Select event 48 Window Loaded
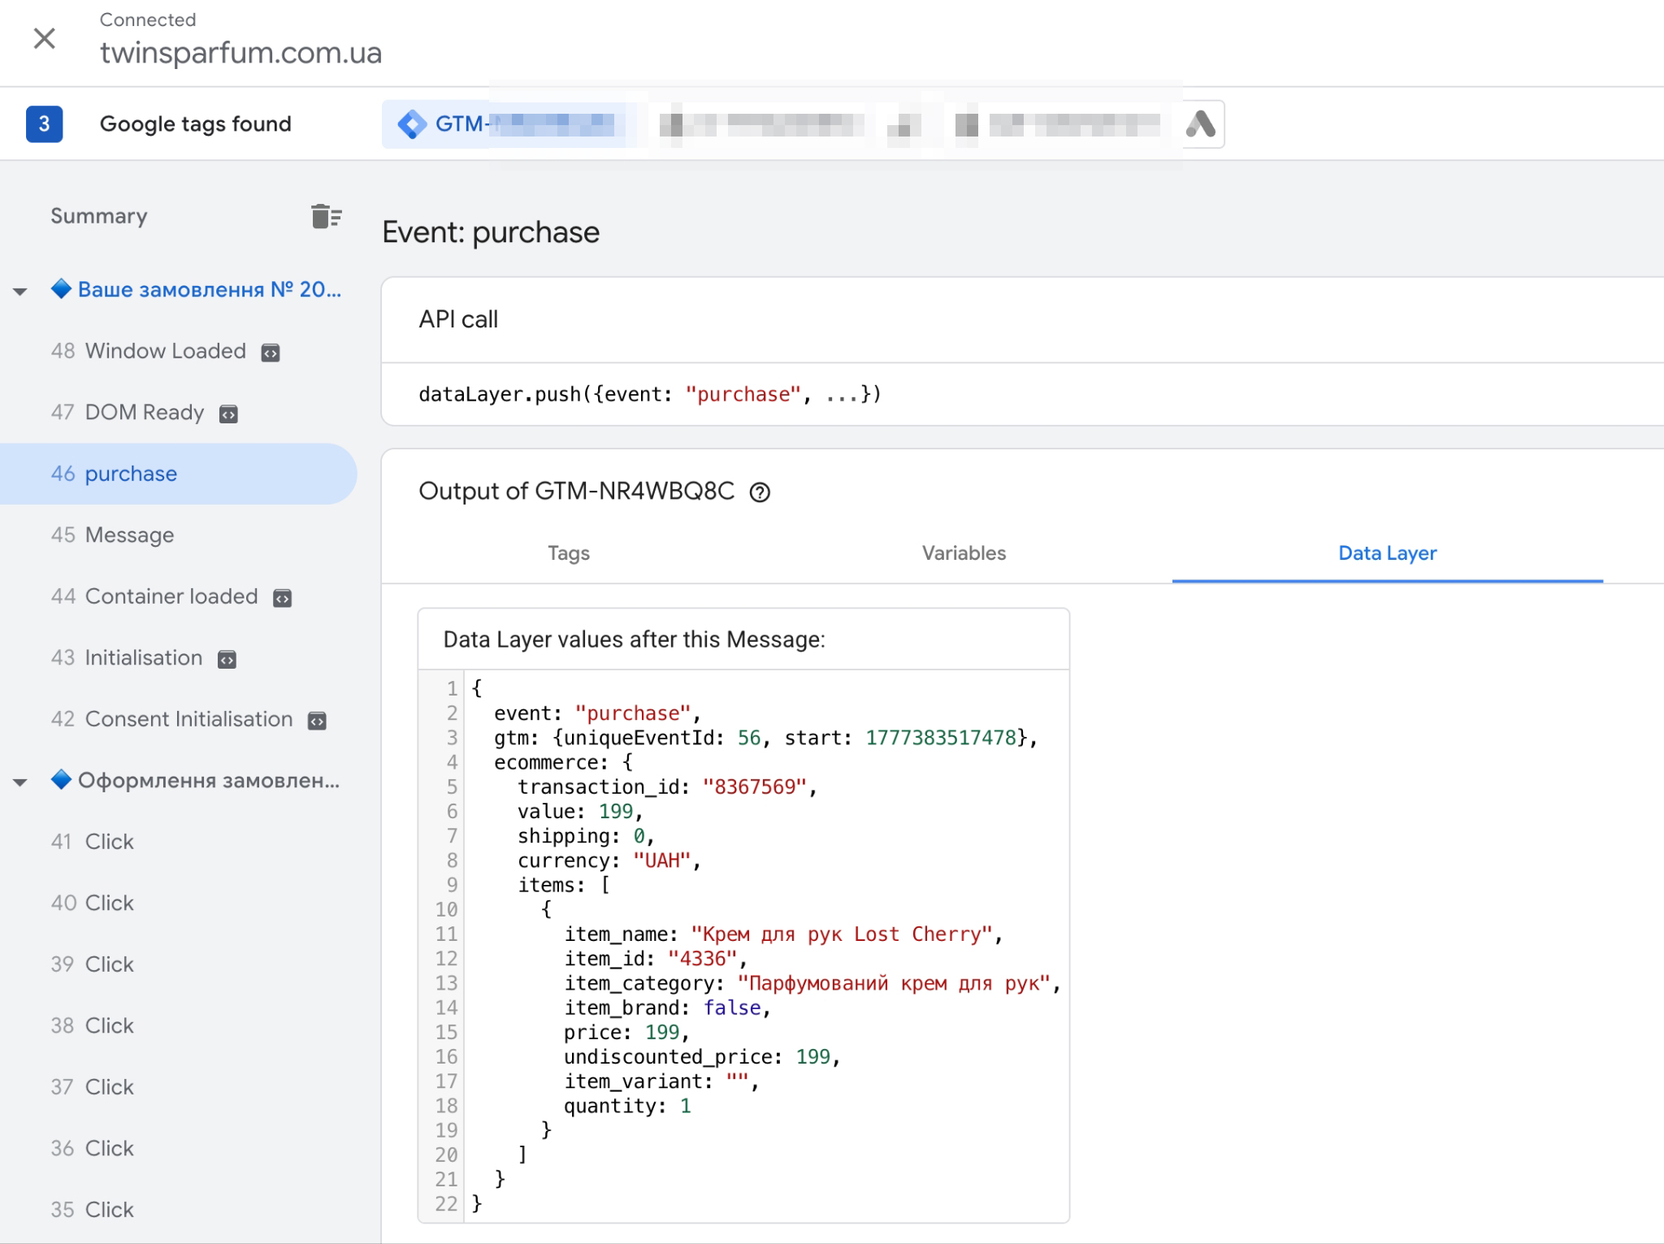Screen dimensions: 1664x1244 pyautogui.click(x=149, y=351)
